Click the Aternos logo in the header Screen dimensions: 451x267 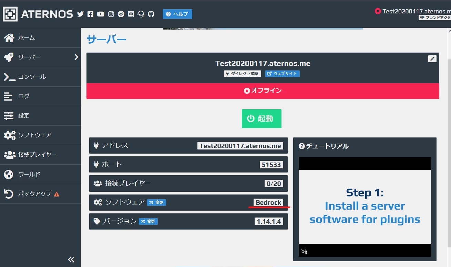coord(38,14)
